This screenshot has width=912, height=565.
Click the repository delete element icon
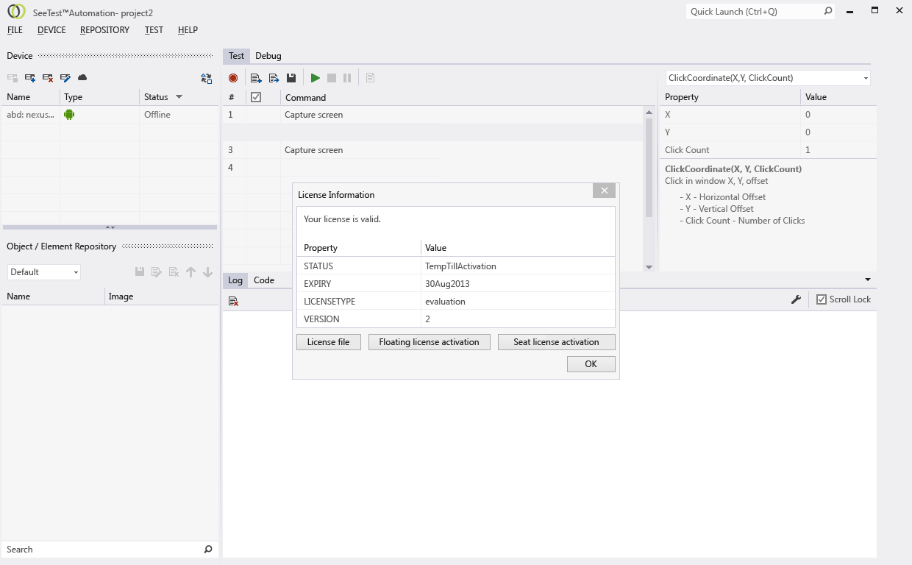click(x=174, y=272)
